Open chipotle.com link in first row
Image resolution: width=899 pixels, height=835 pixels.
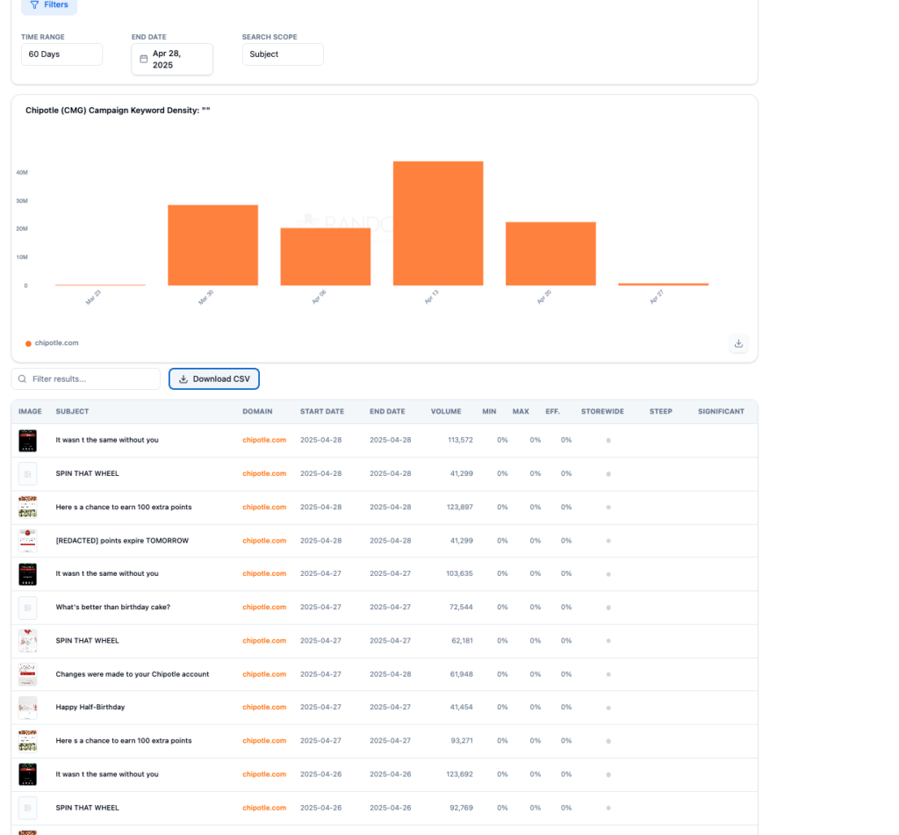(264, 440)
